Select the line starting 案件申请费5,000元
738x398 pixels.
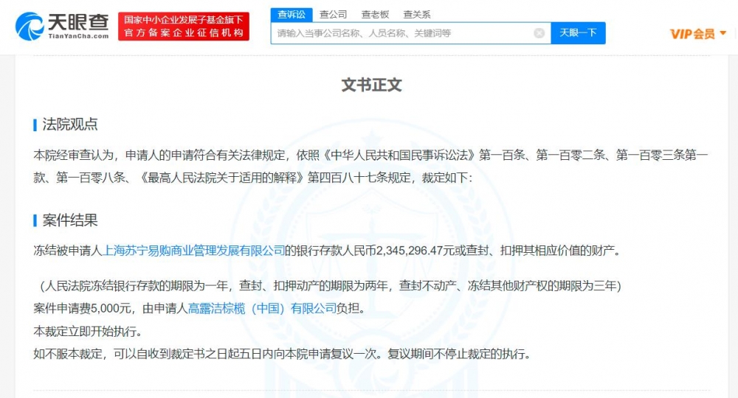tap(199, 308)
